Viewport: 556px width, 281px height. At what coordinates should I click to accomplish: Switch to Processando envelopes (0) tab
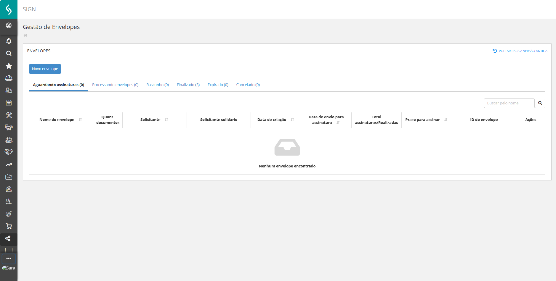click(x=115, y=85)
